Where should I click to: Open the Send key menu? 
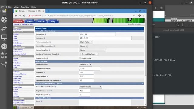25,7
